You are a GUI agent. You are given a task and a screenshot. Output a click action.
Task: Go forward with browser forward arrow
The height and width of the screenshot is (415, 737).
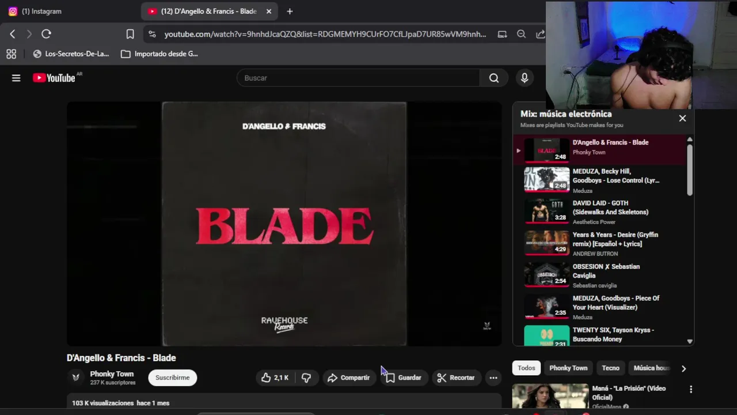29,34
